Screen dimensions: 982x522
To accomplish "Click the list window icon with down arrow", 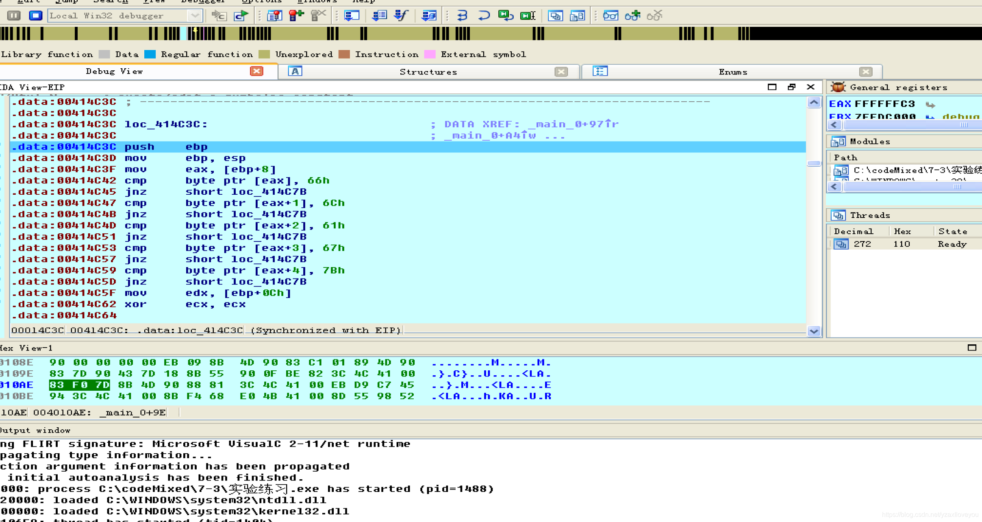I will tap(379, 16).
